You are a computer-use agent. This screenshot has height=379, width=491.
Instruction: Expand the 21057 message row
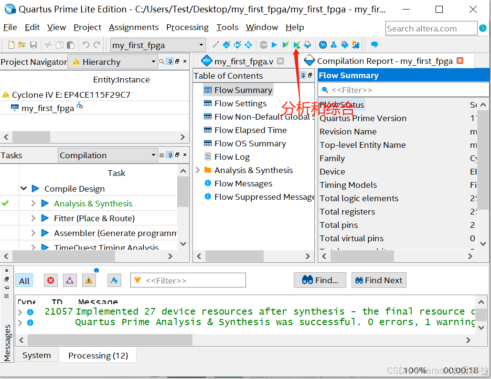20,312
